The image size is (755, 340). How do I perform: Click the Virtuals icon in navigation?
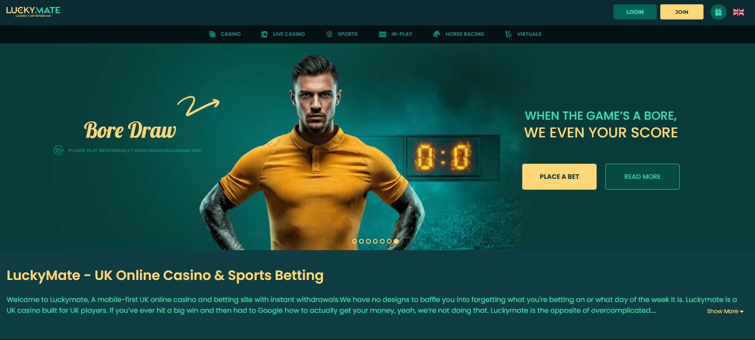(x=509, y=34)
